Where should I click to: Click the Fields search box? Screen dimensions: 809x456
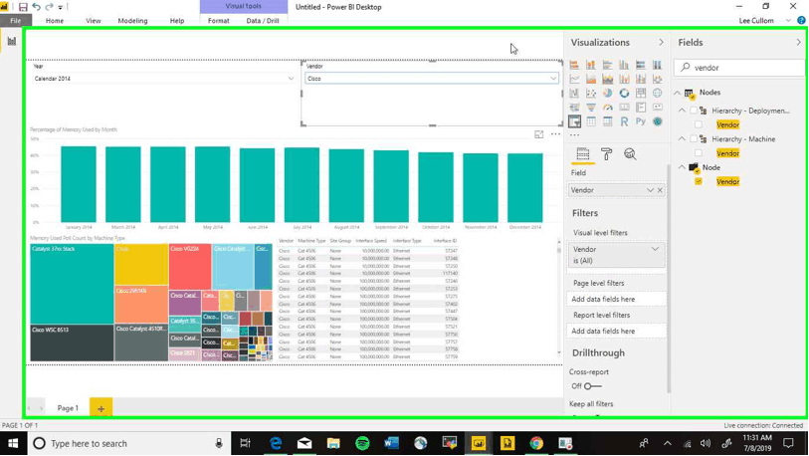[738, 68]
